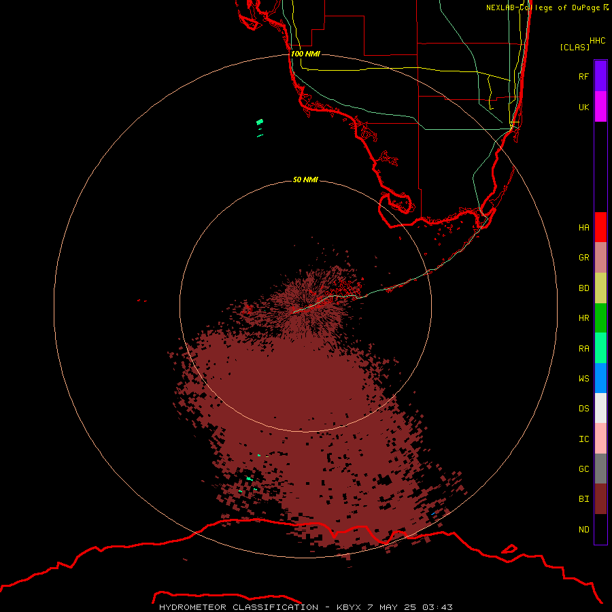Click the 7 MAY 25 03:43 timestamp

[410, 607]
